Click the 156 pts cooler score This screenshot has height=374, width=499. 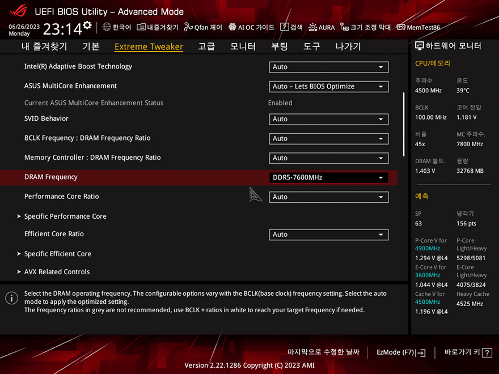[466, 224]
